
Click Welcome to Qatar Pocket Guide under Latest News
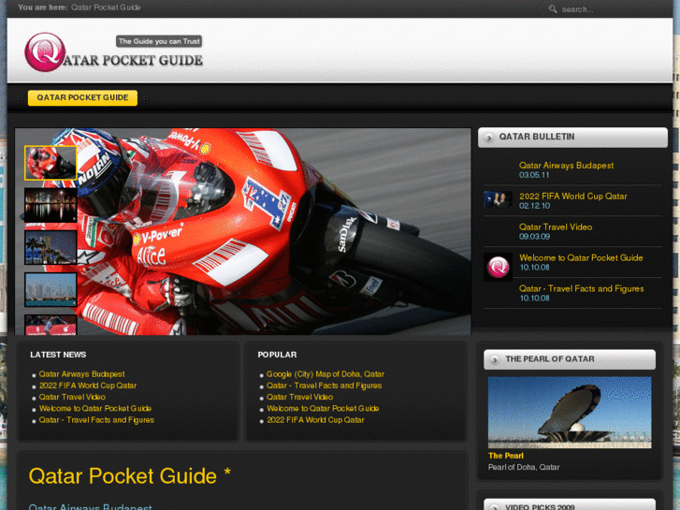[95, 408]
